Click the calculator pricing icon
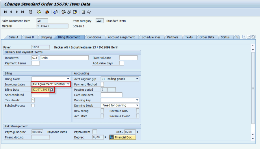This screenshot has width=260, height=149. 83,12
